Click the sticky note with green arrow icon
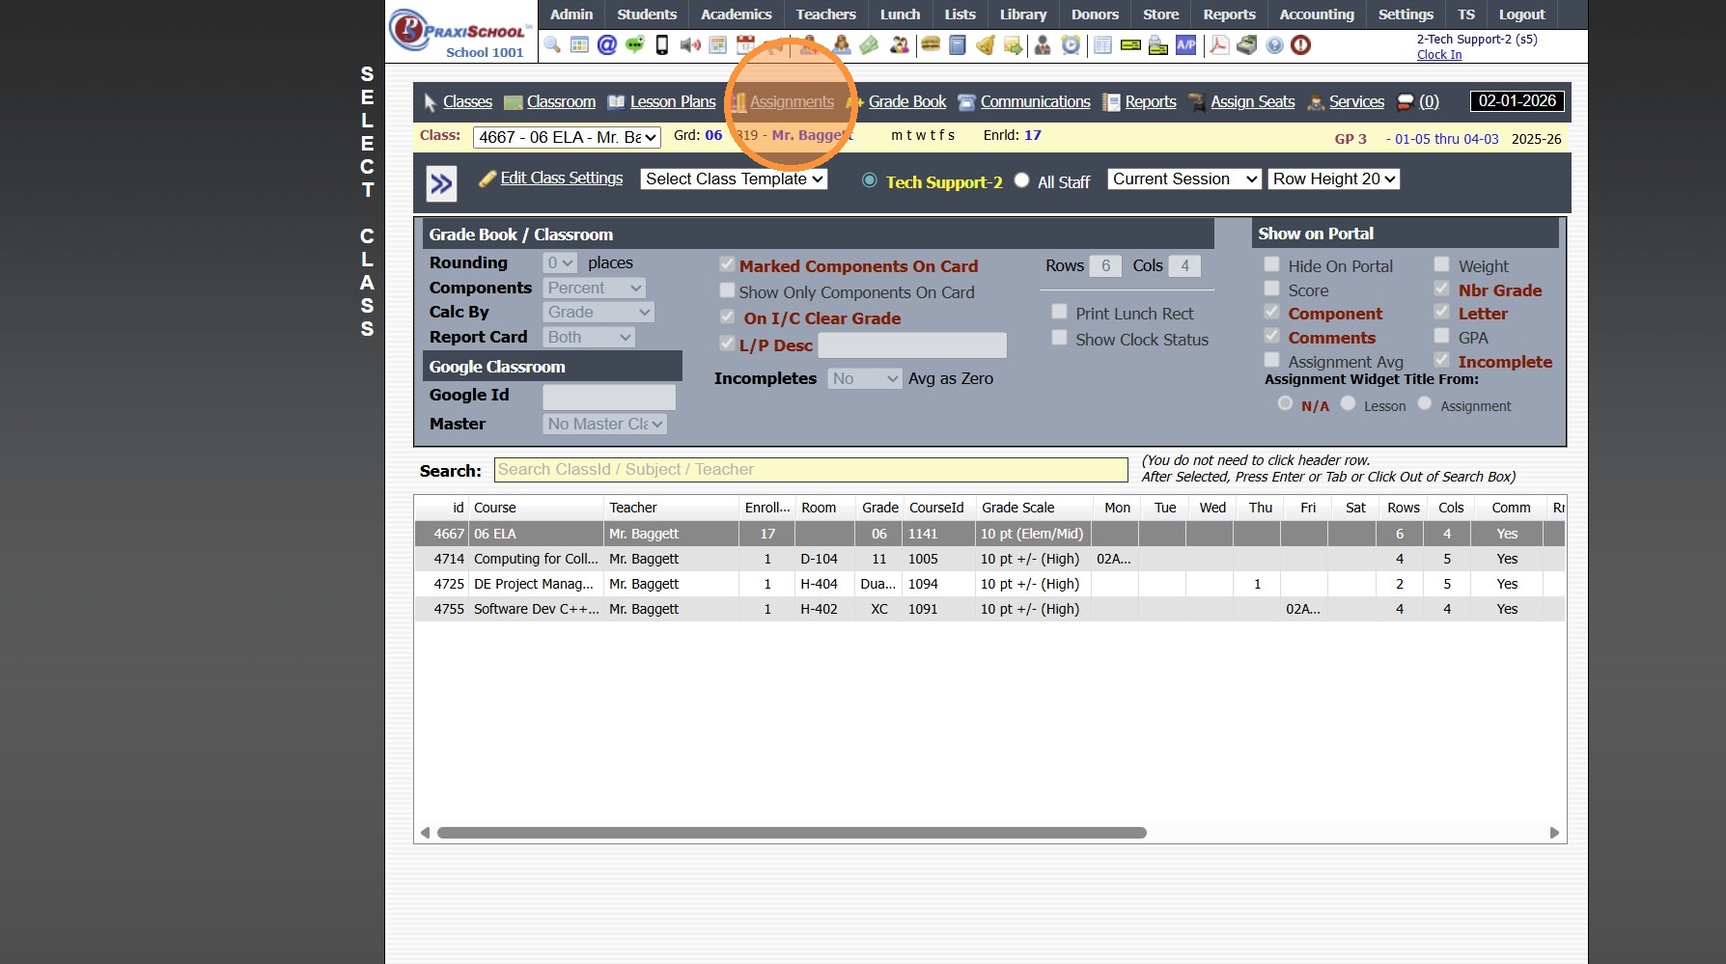Screen dimensions: 1726x964 tap(1013, 45)
